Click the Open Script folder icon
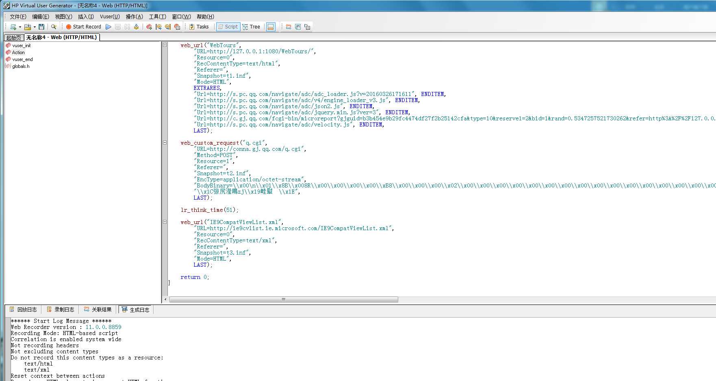The height and width of the screenshot is (381, 716). 28,27
